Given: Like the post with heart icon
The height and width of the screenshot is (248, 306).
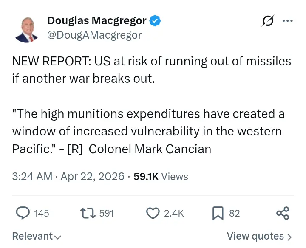Looking at the screenshot, I should click(153, 213).
